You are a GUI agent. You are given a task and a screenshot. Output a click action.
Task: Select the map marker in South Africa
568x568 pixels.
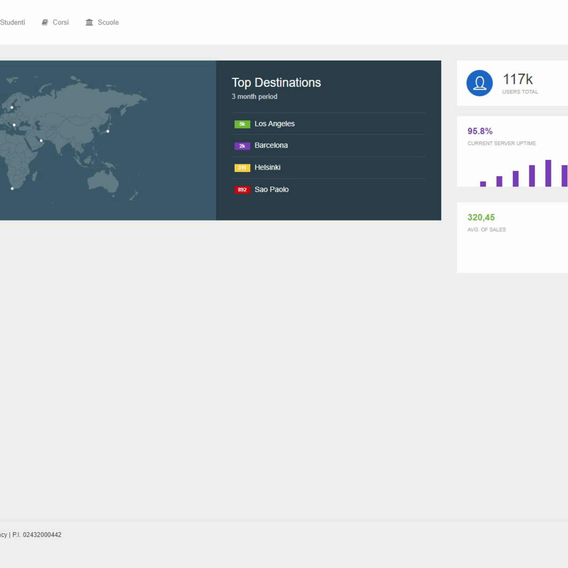coord(12,189)
